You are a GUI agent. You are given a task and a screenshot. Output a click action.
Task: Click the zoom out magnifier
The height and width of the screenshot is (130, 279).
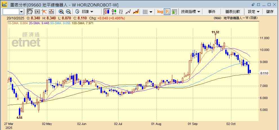pyautogui.click(x=68, y=12)
